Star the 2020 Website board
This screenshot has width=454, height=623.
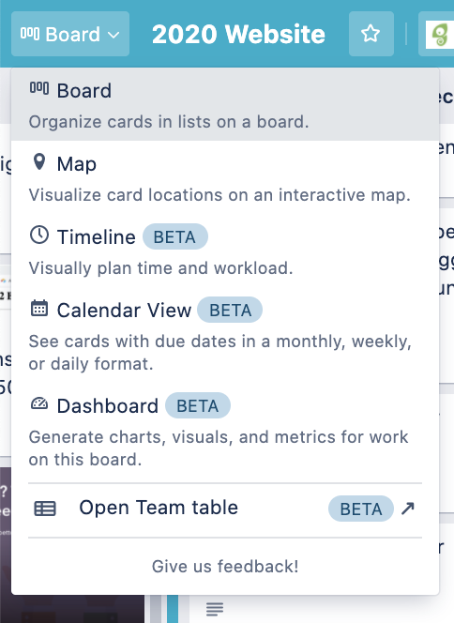pos(371,34)
